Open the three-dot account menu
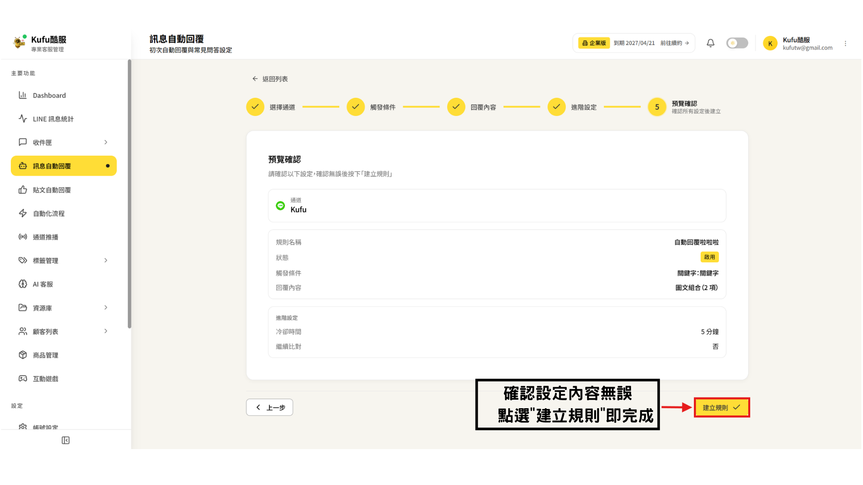Image resolution: width=863 pixels, height=485 pixels. [x=845, y=44]
